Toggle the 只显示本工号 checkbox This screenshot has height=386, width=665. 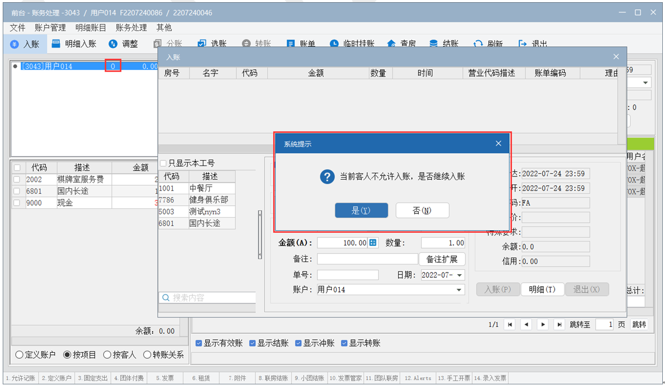click(x=164, y=163)
